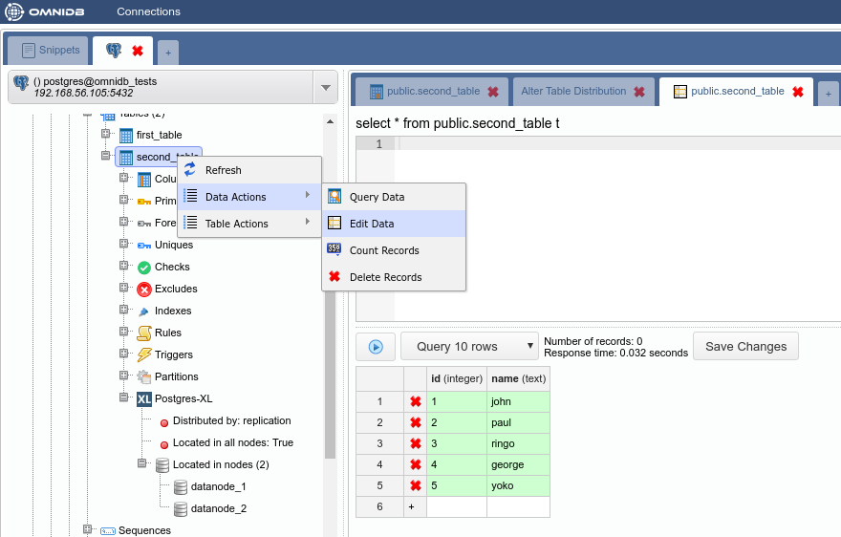Run the query with the play button
The height and width of the screenshot is (537, 841).
pos(376,347)
